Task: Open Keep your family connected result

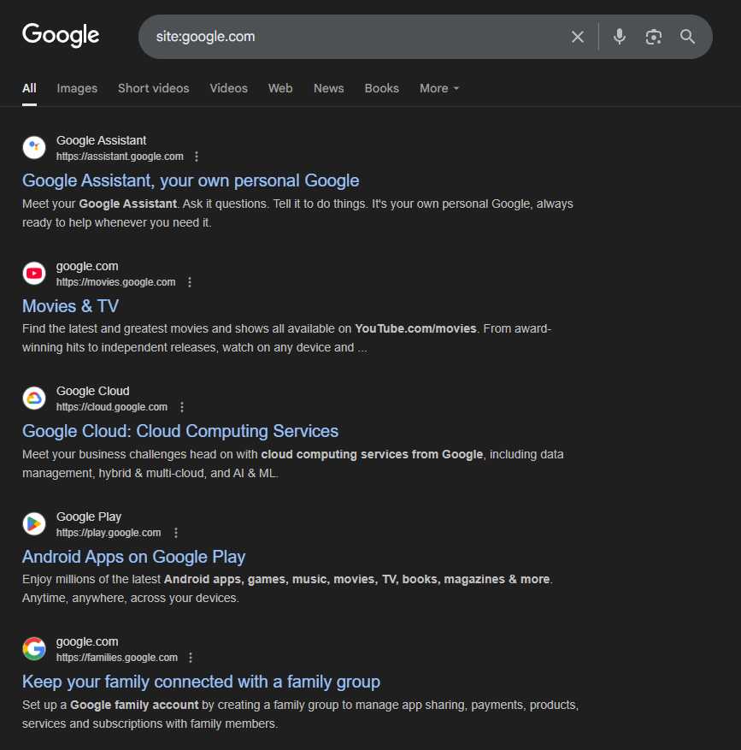Action: [x=201, y=682]
